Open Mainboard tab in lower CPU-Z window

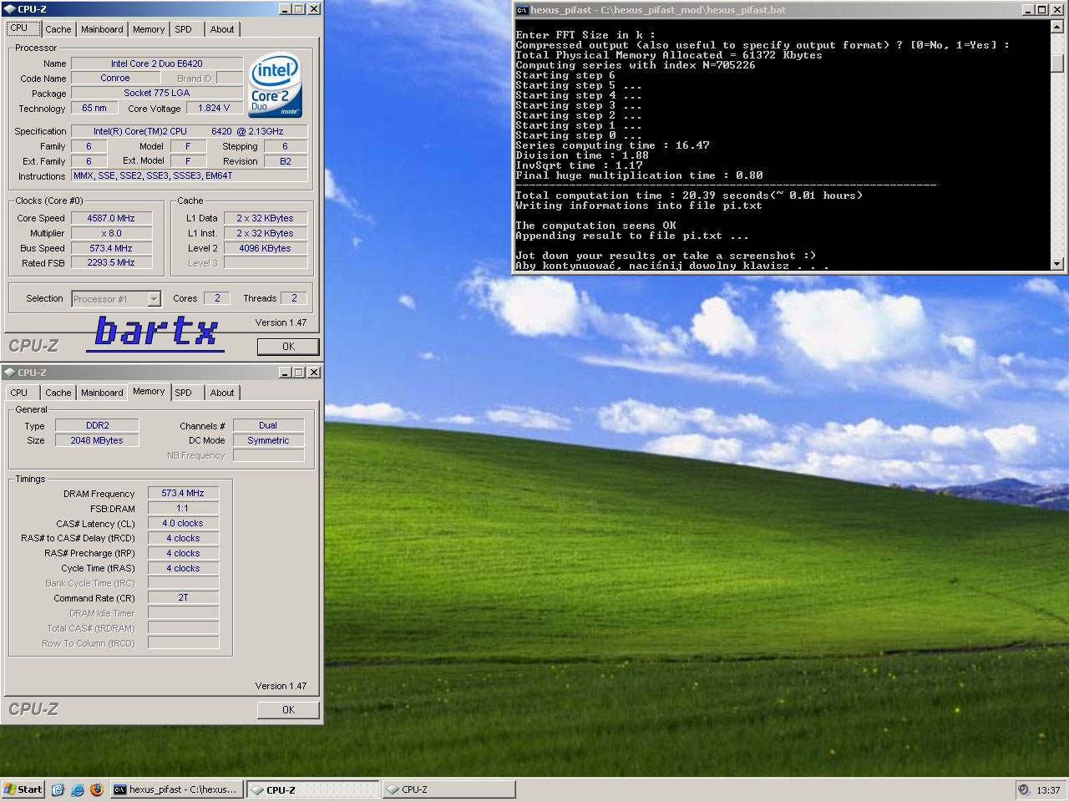click(102, 393)
